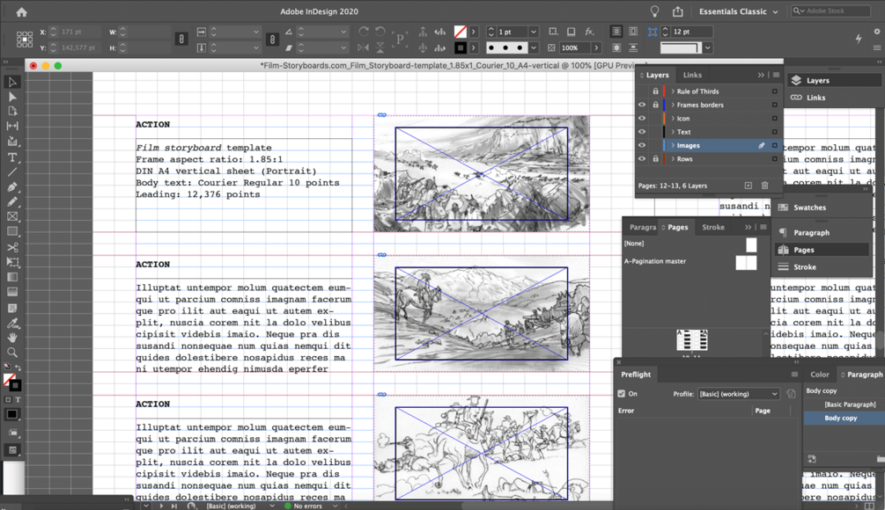Expand the Images layer disclosure arrow
The image size is (885, 510).
[x=673, y=145]
